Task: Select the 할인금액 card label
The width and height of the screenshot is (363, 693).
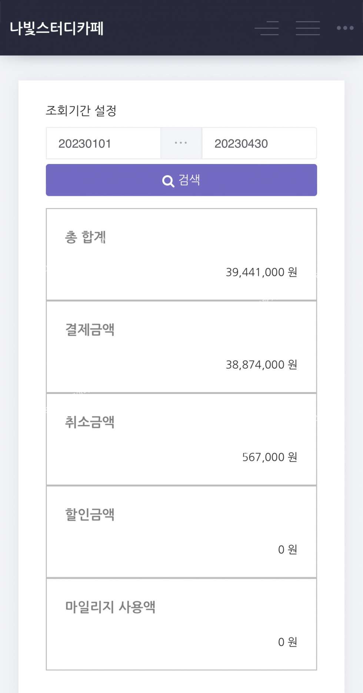Action: [x=90, y=515]
